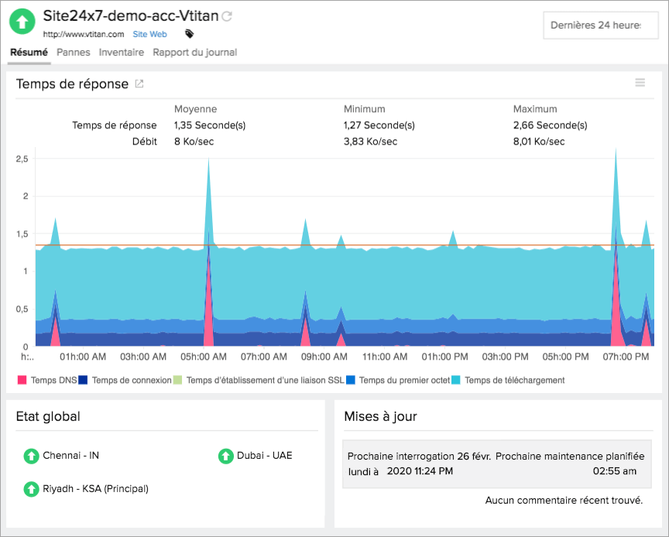669x537 pixels.
Task: Toggle Temps de connexion legend swatch
Action: coord(83,380)
